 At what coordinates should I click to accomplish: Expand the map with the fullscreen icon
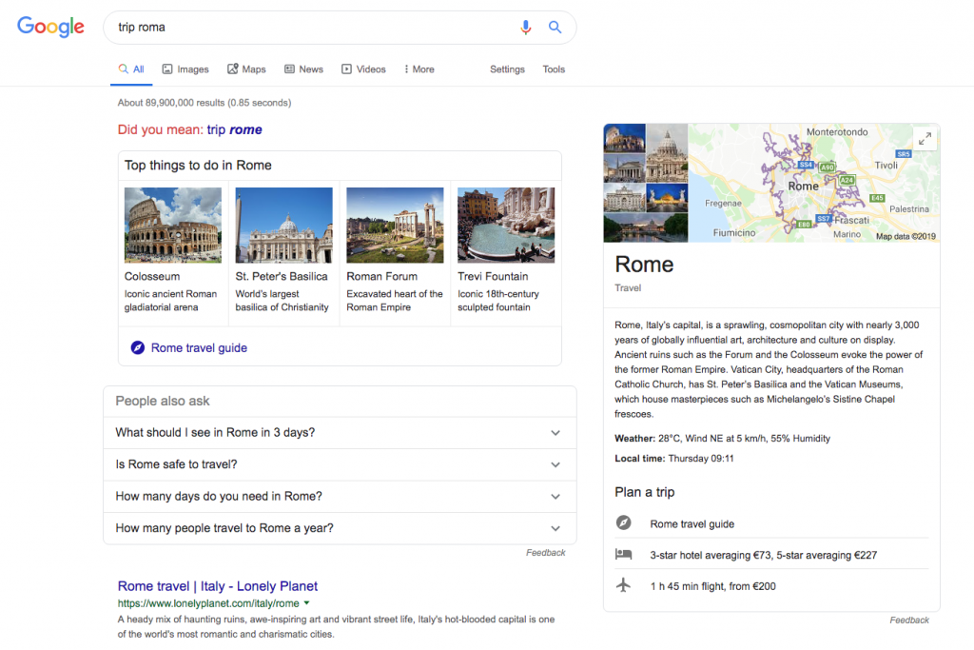tap(925, 139)
